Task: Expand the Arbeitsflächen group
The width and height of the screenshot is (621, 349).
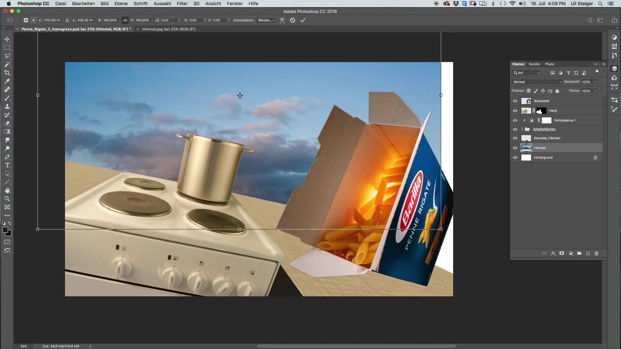Action: pos(522,129)
